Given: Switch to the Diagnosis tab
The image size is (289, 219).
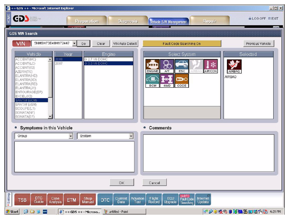Looking at the screenshot, I should [x=128, y=21].
